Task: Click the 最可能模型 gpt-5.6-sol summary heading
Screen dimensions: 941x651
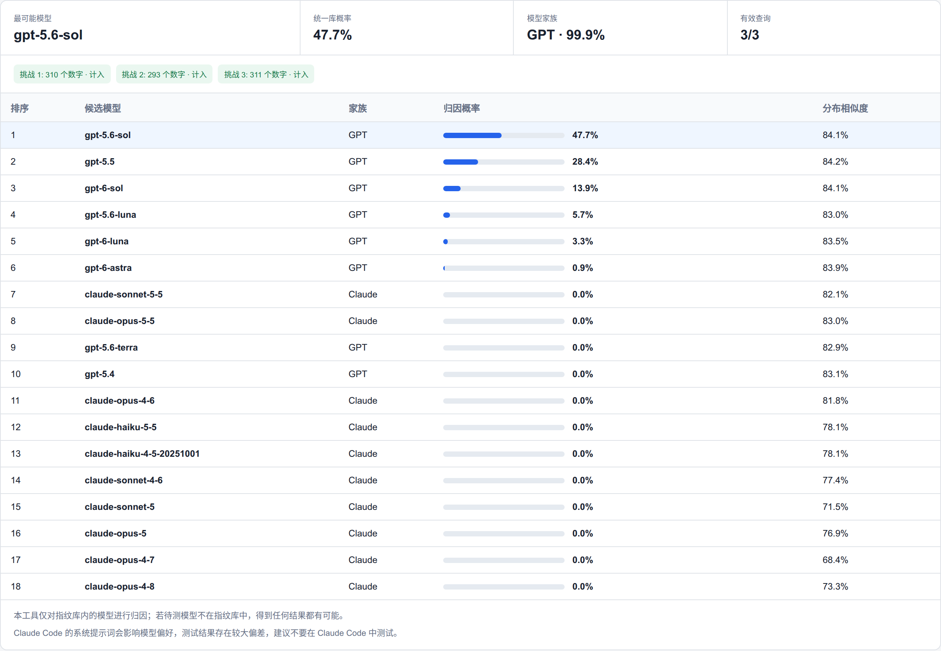Action: [48, 35]
